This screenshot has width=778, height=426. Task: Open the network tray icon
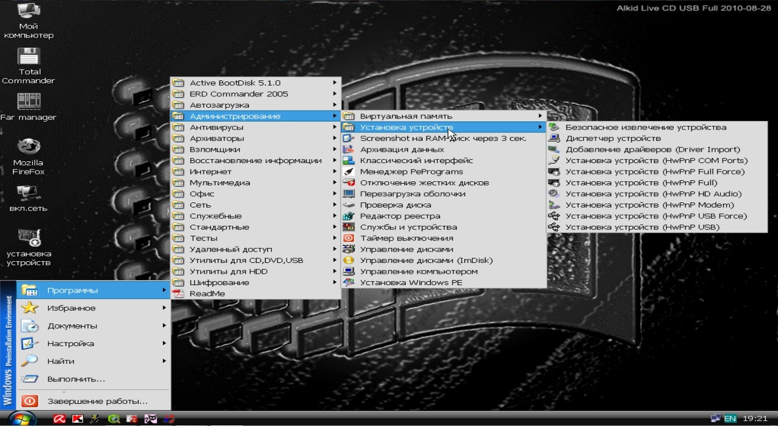click(x=715, y=419)
